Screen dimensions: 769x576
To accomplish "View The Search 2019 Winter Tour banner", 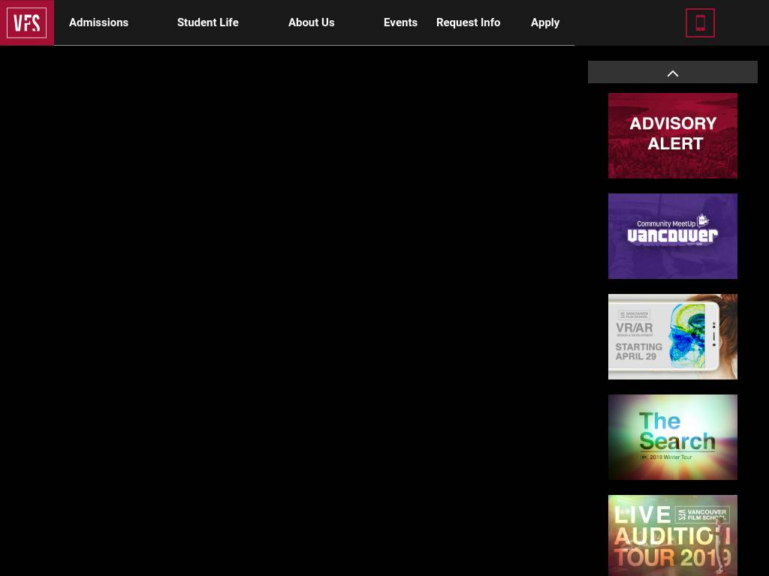I will (672, 437).
